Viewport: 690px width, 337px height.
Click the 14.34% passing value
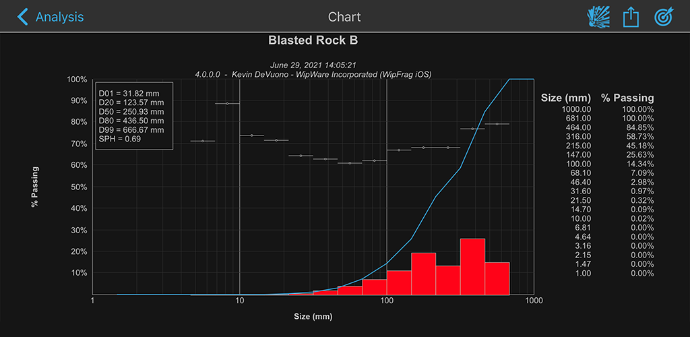tap(641, 164)
